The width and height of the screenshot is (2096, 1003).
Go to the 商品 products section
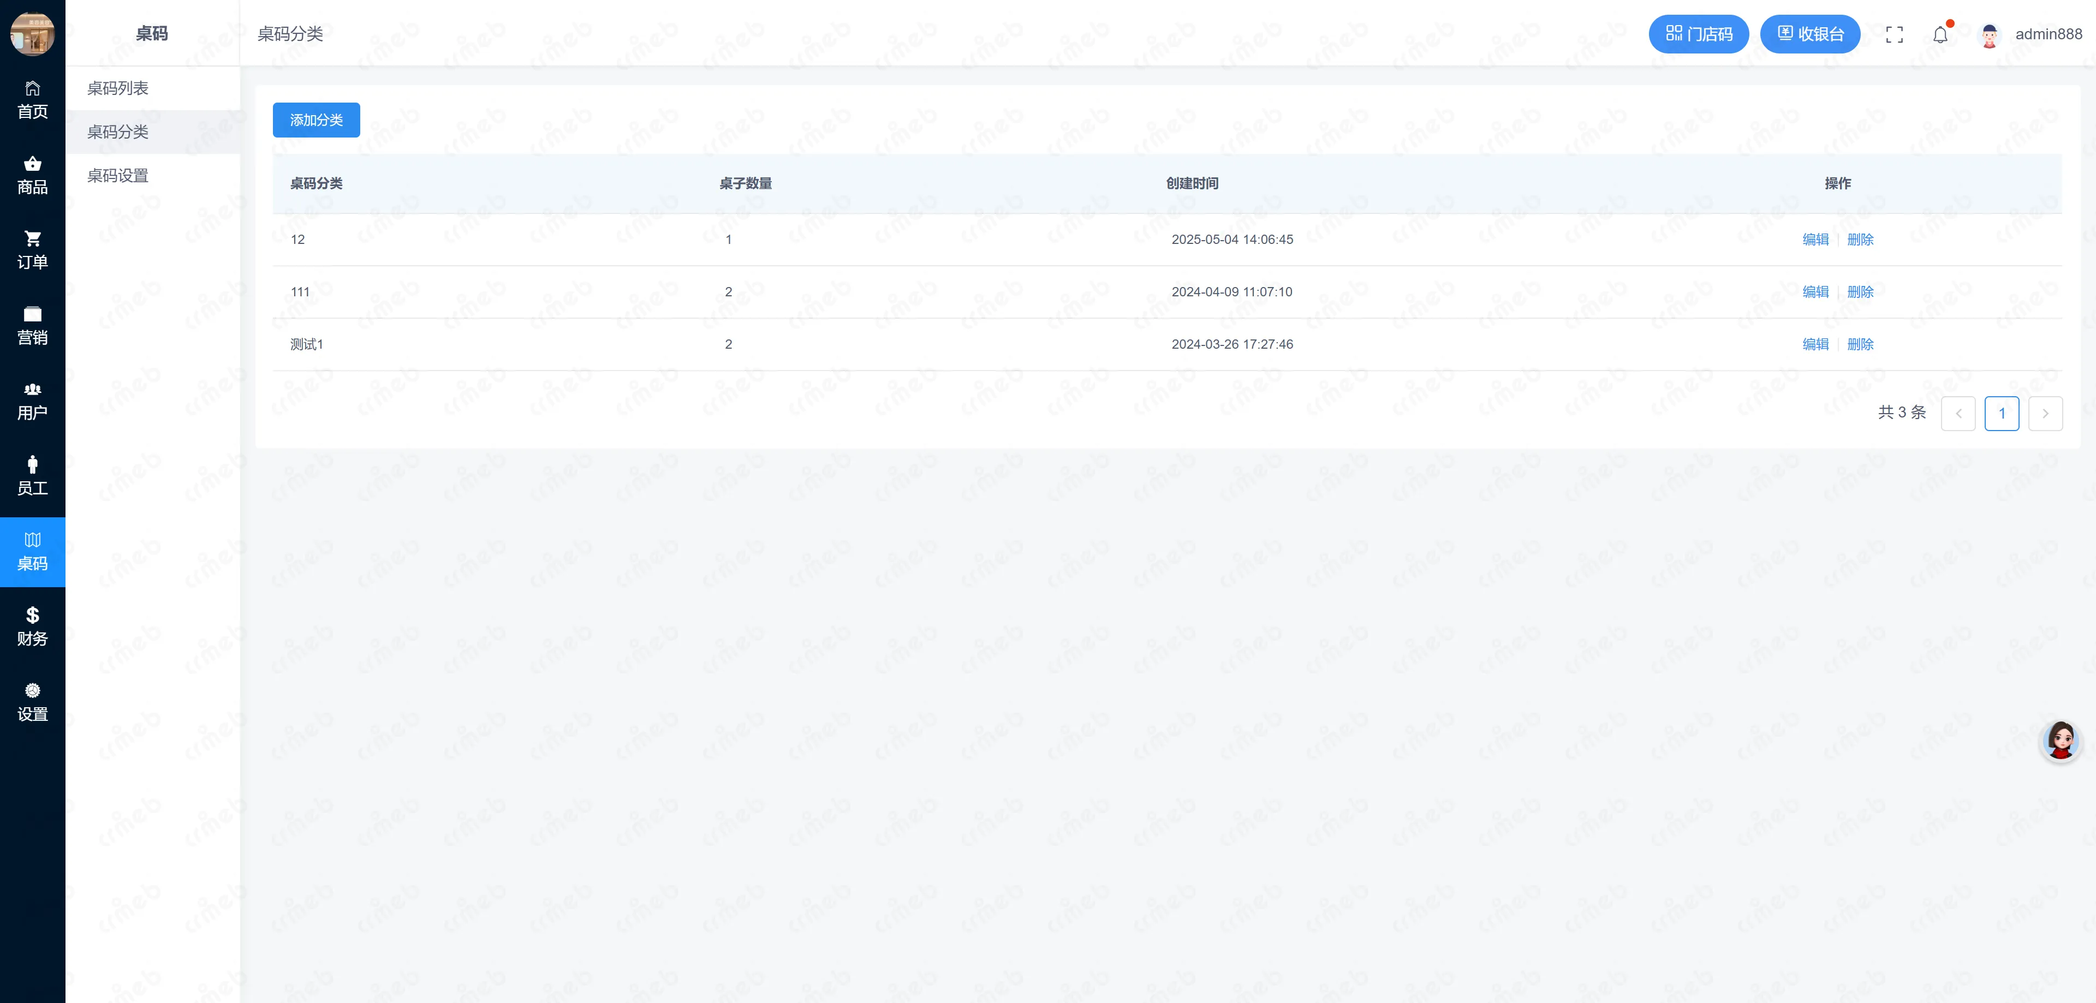33,175
